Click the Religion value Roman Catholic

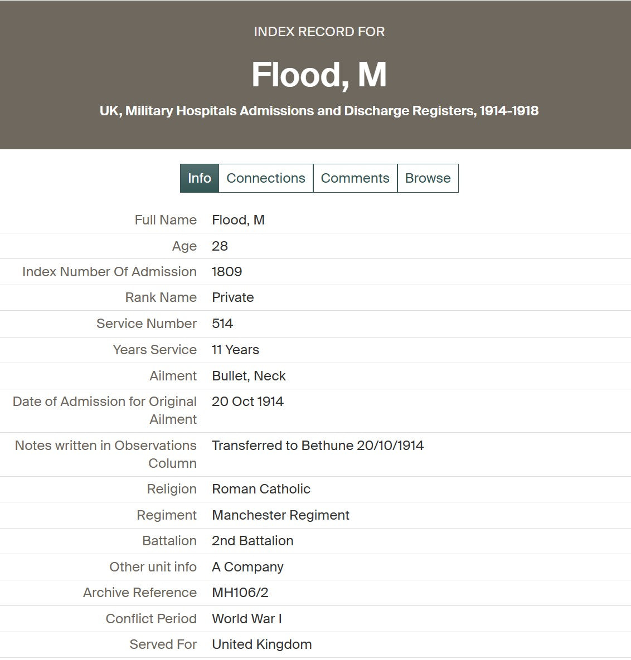pyautogui.click(x=261, y=488)
